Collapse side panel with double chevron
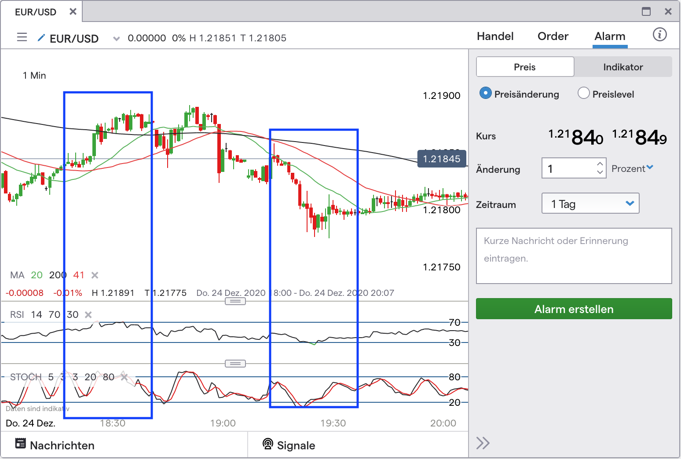The image size is (681, 459). point(483,443)
